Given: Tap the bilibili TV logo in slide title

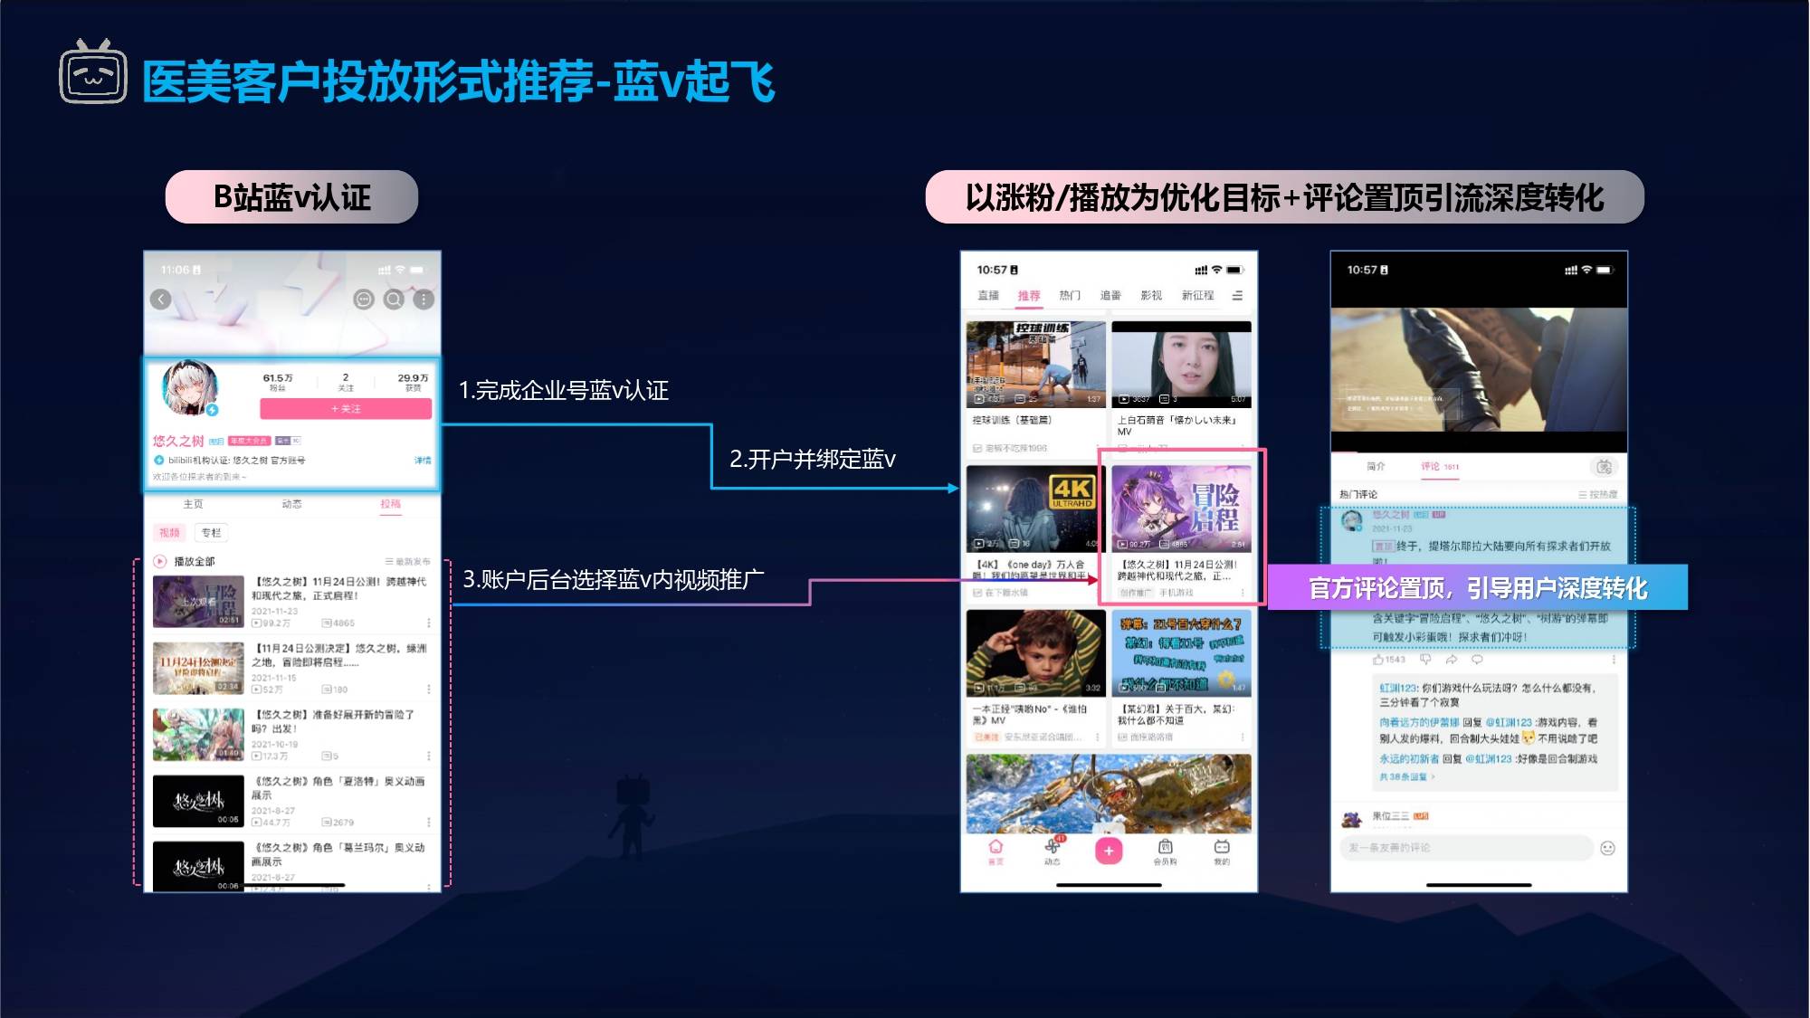Looking at the screenshot, I should tap(93, 71).
